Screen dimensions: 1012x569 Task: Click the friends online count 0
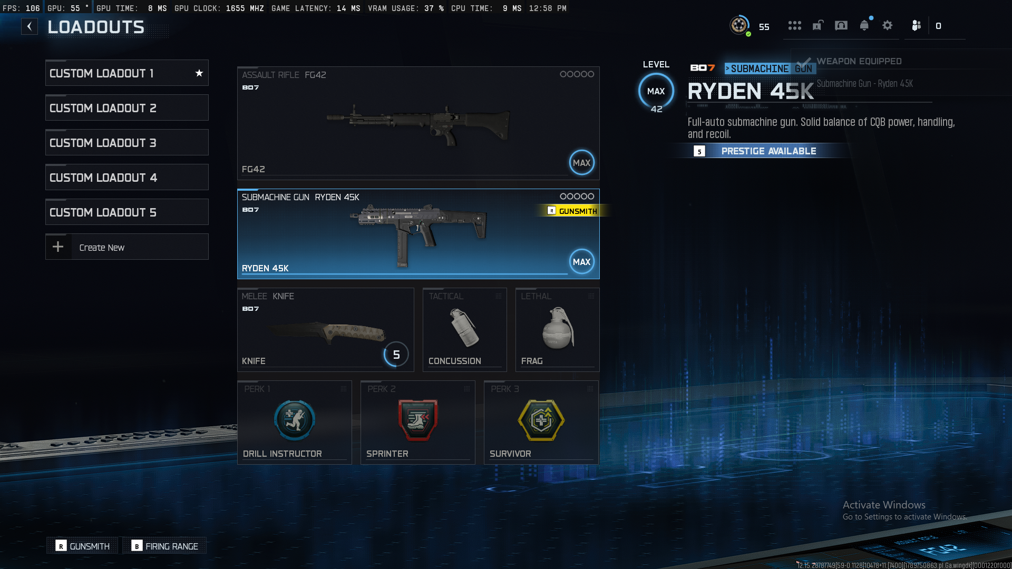(x=938, y=26)
